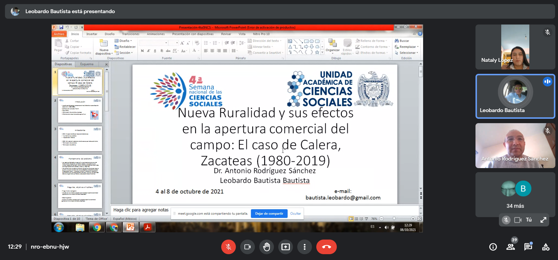Toggle bold N formatting
The image size is (558, 260).
point(142,51)
